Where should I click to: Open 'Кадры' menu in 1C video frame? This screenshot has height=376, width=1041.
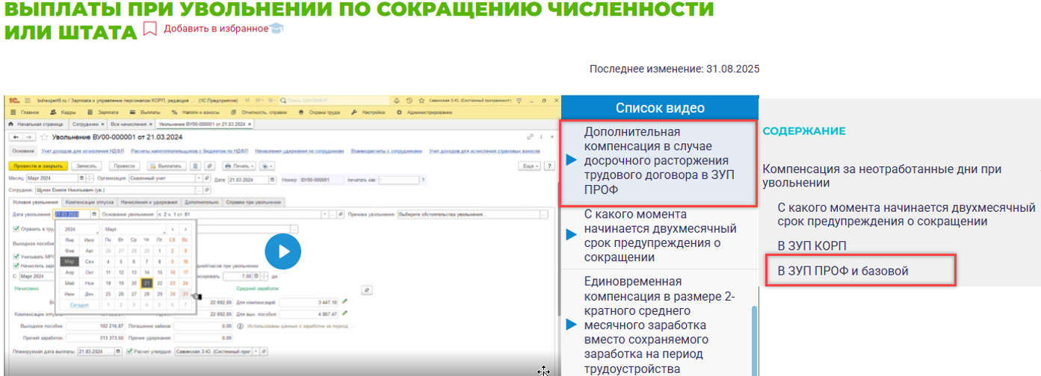pyautogui.click(x=63, y=112)
